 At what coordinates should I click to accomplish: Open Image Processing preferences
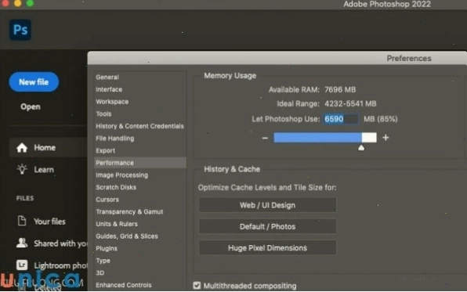tap(121, 175)
